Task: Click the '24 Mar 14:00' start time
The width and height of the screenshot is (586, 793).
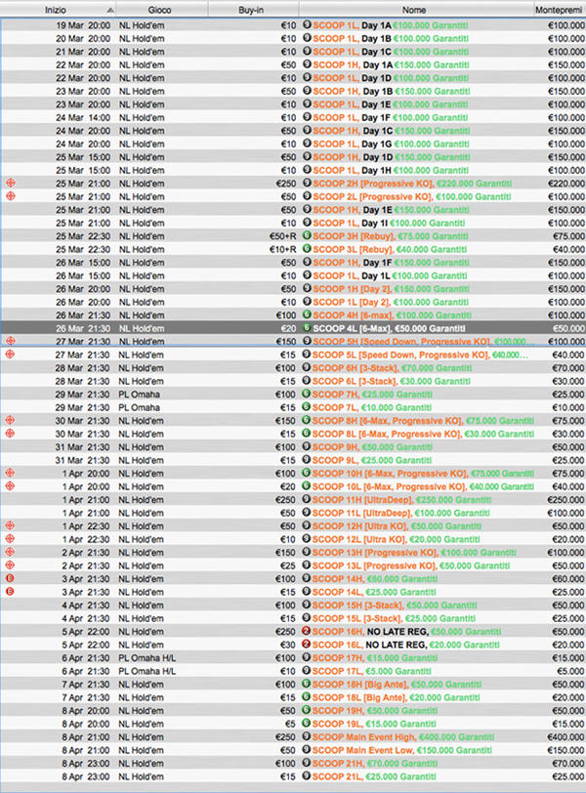Action: (x=83, y=117)
